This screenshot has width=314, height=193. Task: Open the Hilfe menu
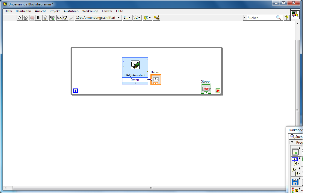pos(120,11)
